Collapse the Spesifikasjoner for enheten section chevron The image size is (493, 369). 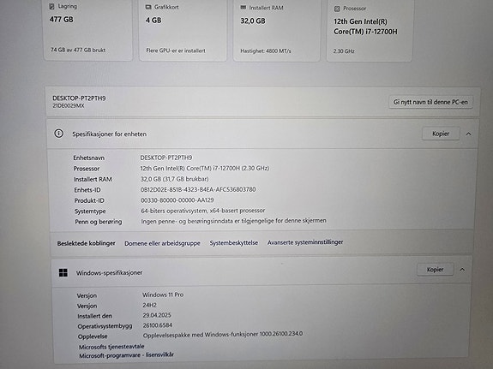click(x=468, y=134)
